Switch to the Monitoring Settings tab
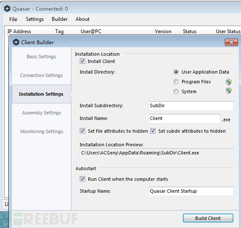The height and width of the screenshot is (228, 241). tap(41, 131)
